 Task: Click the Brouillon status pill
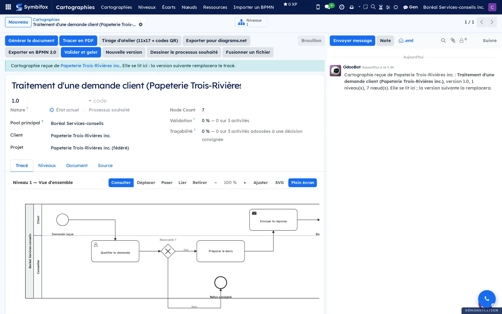311,41
